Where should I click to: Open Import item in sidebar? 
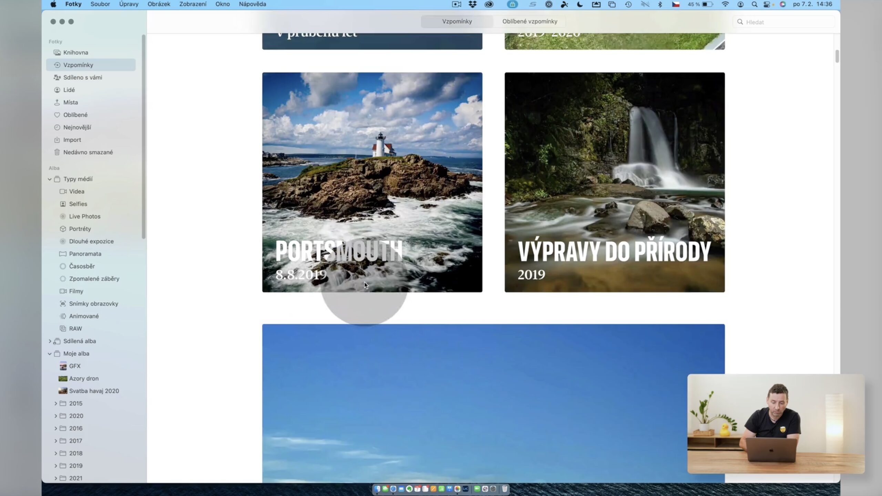click(72, 140)
